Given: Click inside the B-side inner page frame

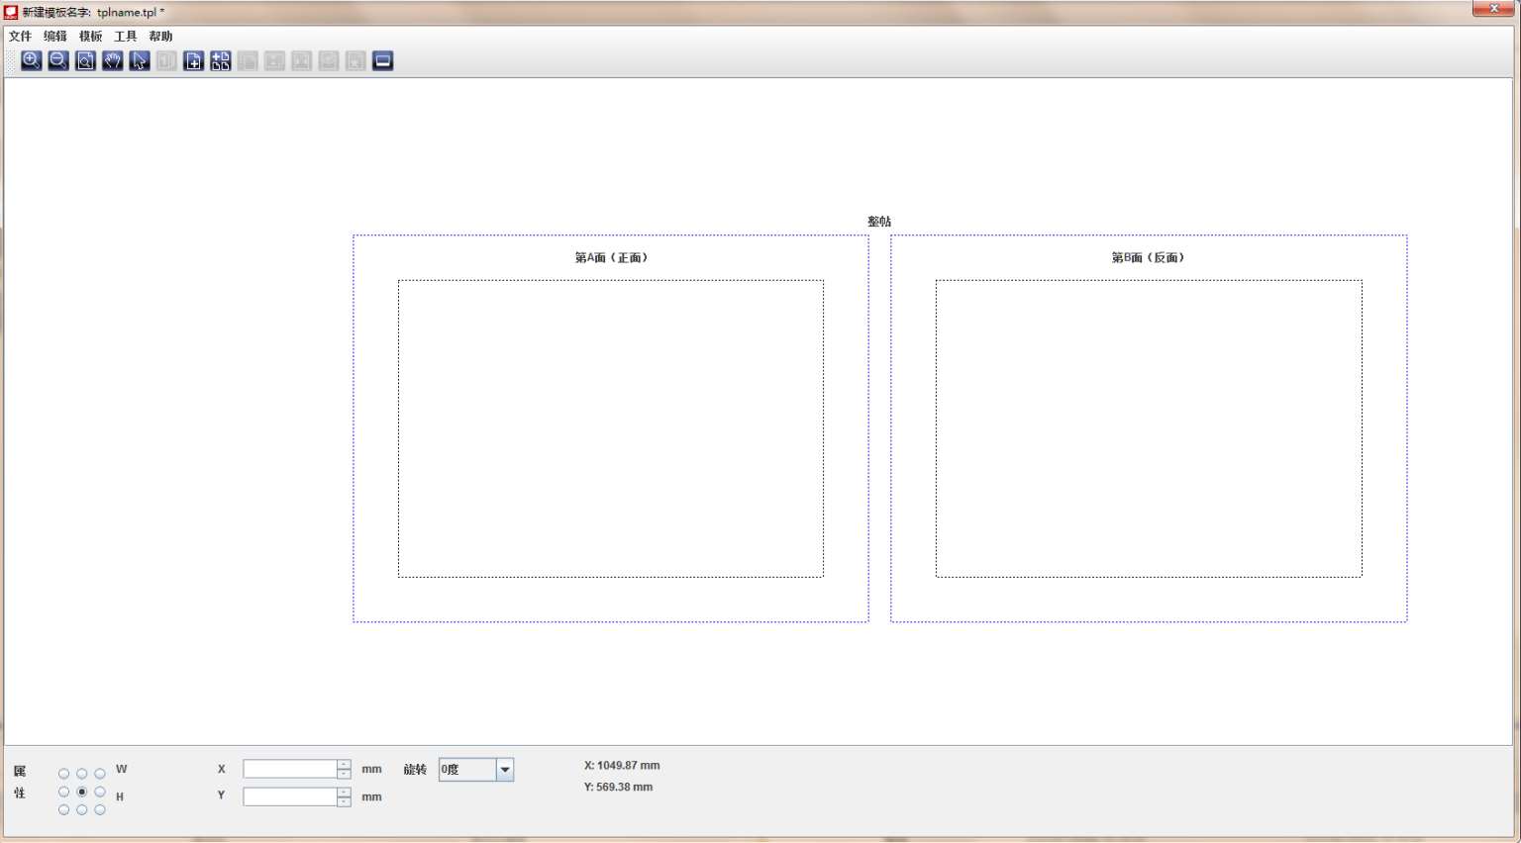Looking at the screenshot, I should (1149, 428).
